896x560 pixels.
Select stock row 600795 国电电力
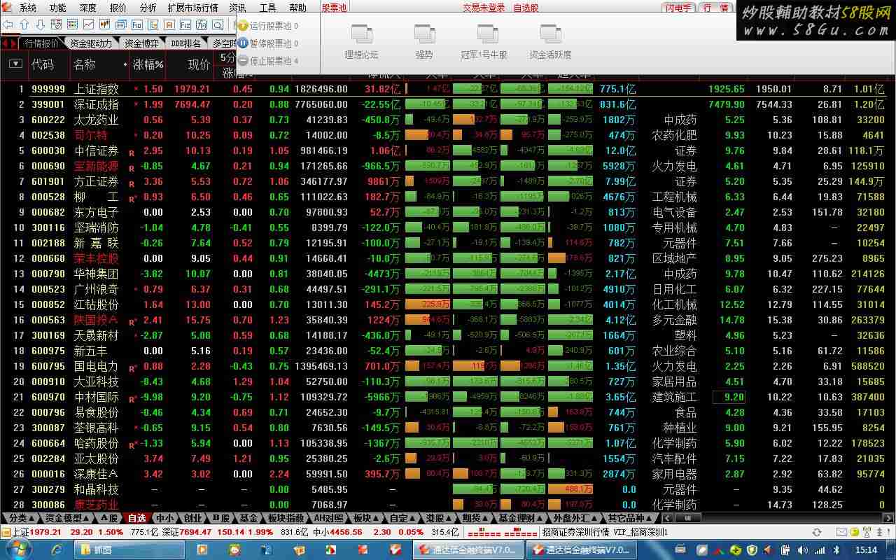pos(448,366)
